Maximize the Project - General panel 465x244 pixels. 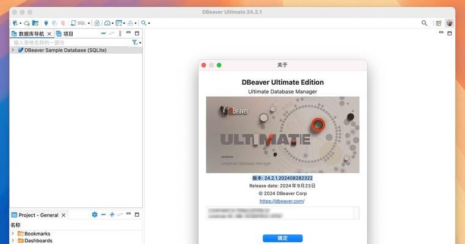pos(137,215)
